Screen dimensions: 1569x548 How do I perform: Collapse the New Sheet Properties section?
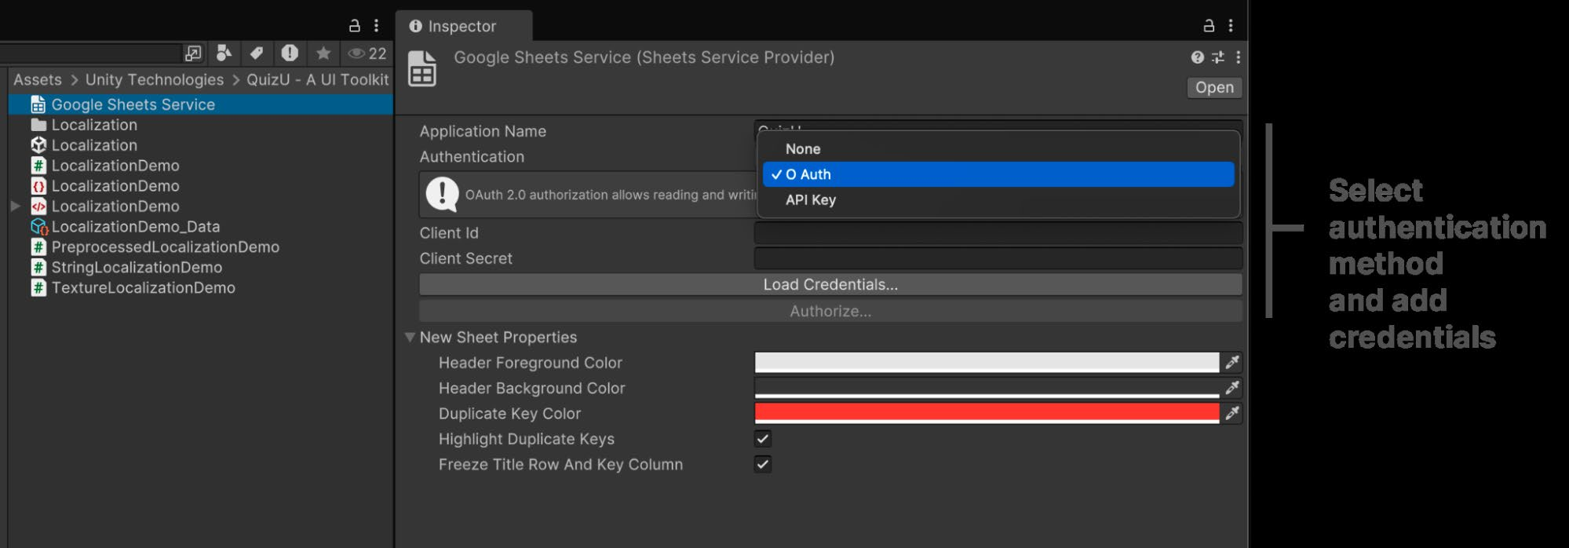(410, 337)
